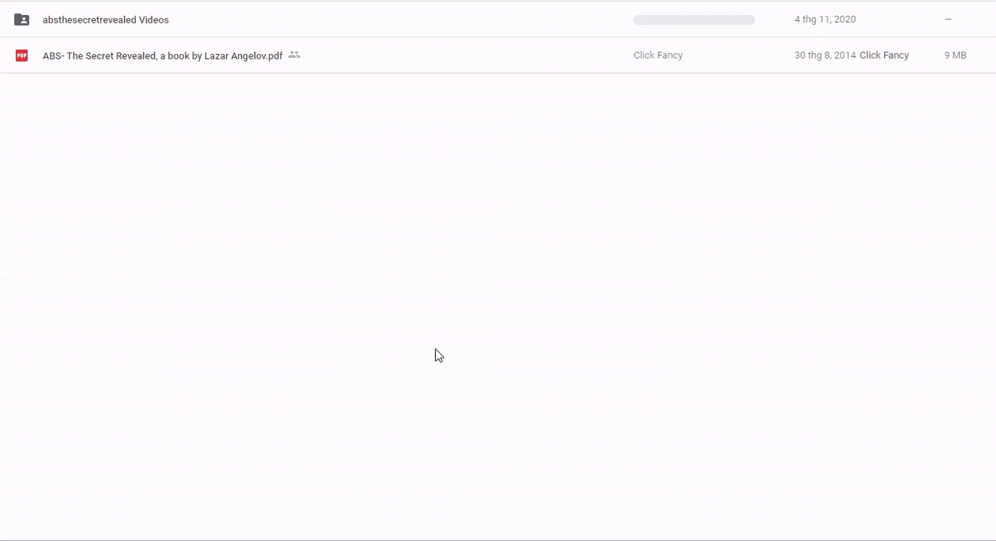Click the blurred owner bar on the Videos row
This screenshot has width=996, height=541.
[x=694, y=20]
